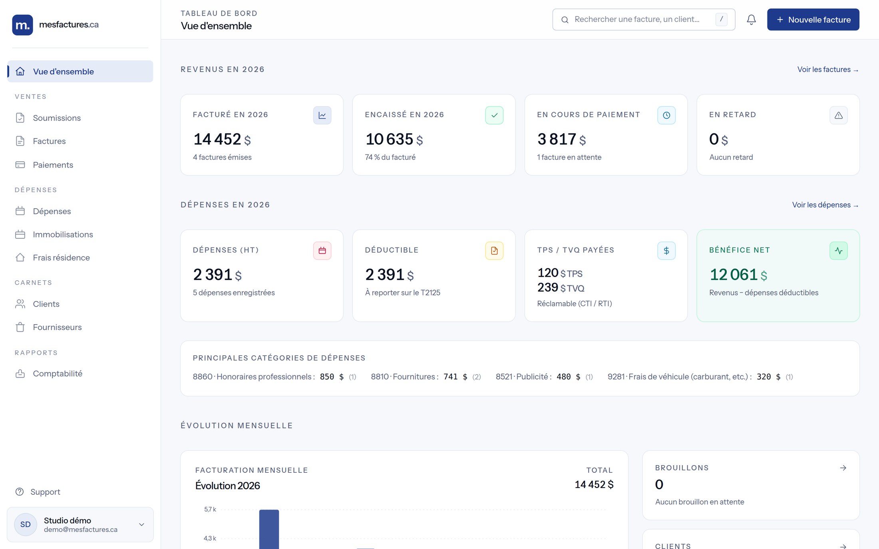This screenshot has height=549, width=879.
Task: Click '74 % du facturé' text
Action: tap(390, 157)
